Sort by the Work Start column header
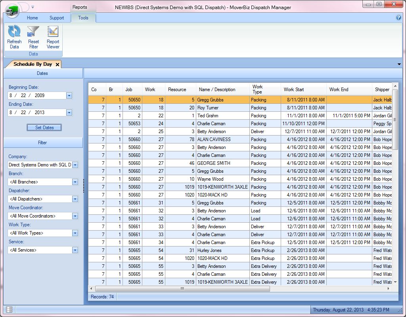 point(294,90)
